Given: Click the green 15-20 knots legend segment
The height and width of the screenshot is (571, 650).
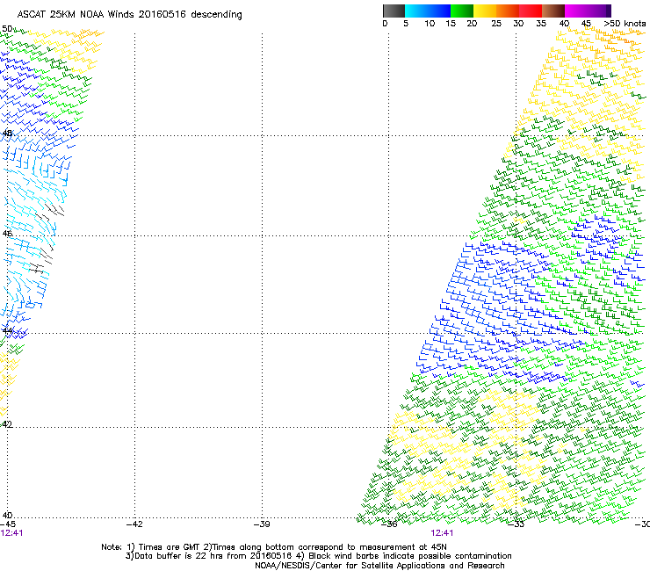Looking at the screenshot, I should coord(462,11).
